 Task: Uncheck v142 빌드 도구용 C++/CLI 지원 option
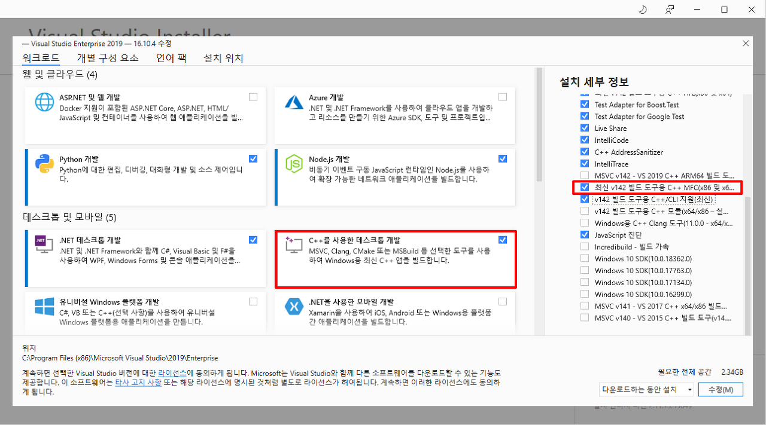(x=585, y=199)
